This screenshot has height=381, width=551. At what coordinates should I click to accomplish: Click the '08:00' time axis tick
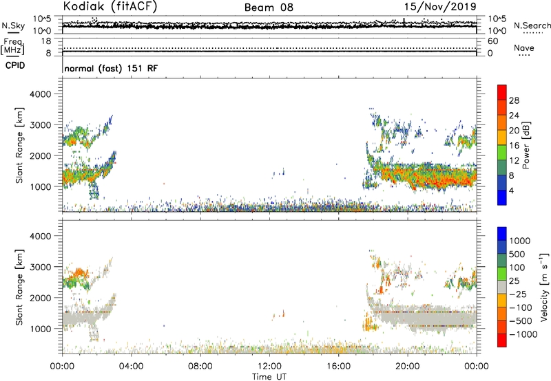pyautogui.click(x=200, y=367)
